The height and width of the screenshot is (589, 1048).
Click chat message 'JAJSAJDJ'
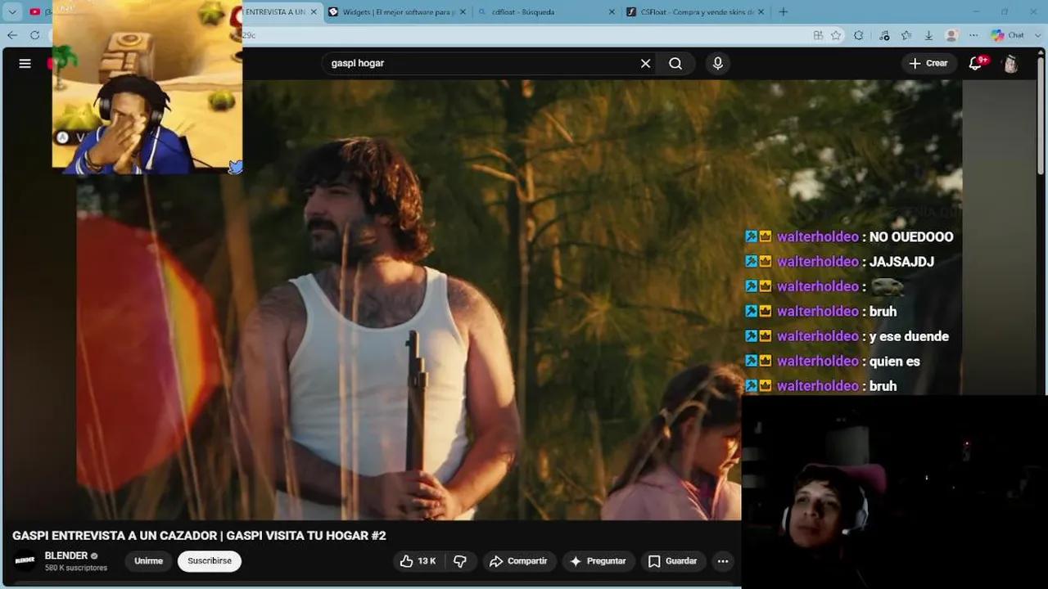[901, 262]
